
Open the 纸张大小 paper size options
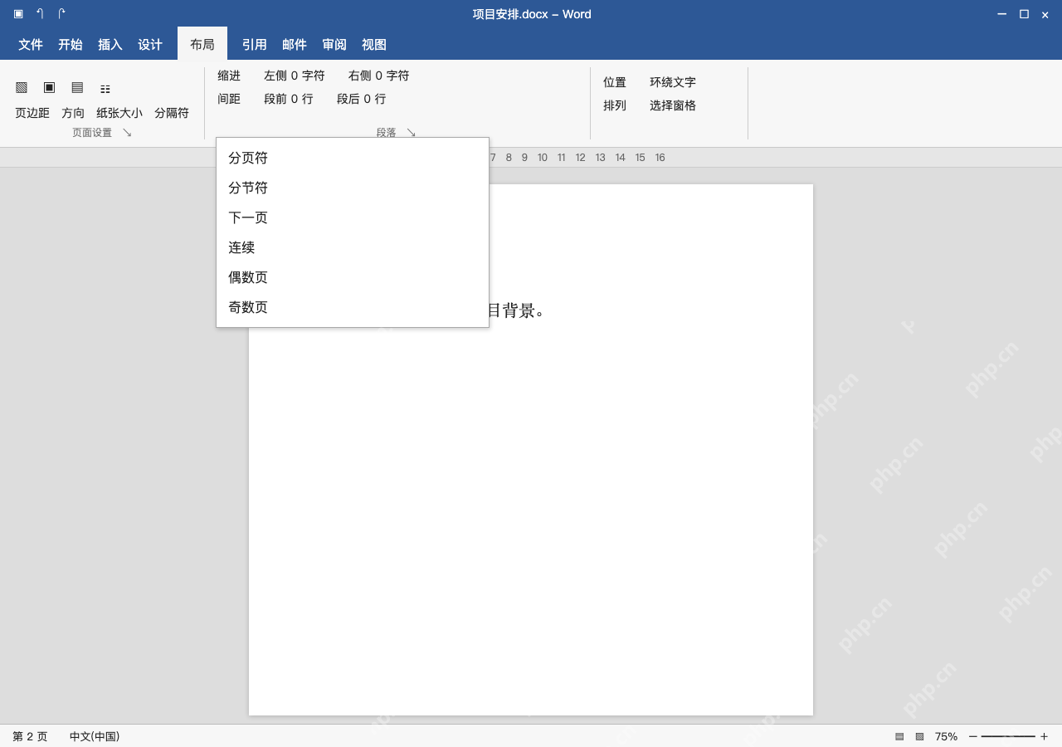119,113
